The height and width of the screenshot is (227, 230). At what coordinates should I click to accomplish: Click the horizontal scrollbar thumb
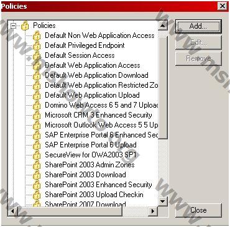70,211
